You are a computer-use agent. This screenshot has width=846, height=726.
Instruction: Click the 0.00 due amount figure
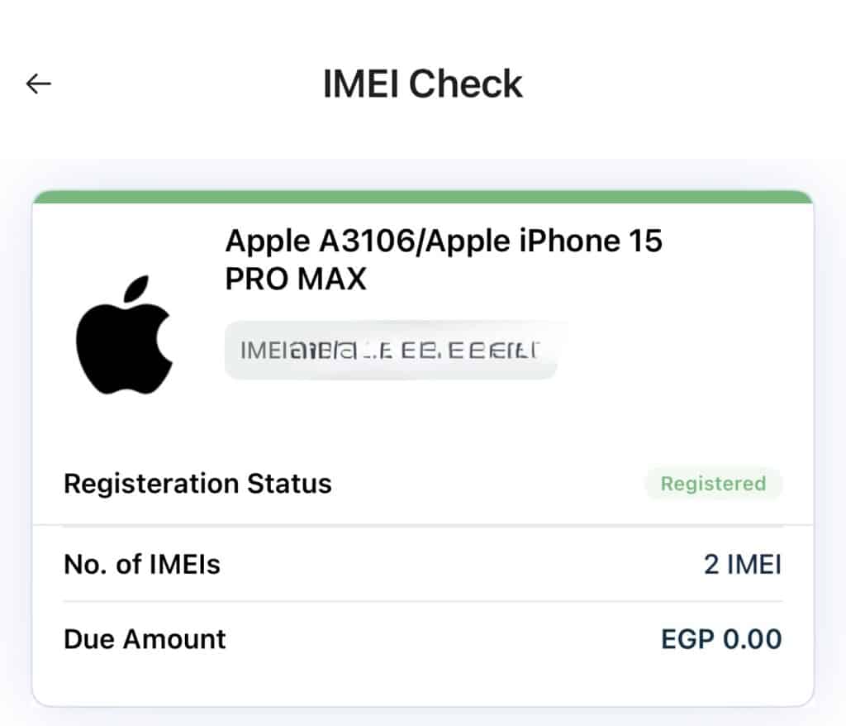click(x=752, y=639)
